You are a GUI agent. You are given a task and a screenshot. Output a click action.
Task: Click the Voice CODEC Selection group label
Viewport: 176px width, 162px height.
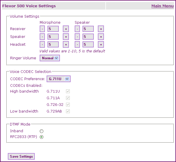[x=30, y=71]
